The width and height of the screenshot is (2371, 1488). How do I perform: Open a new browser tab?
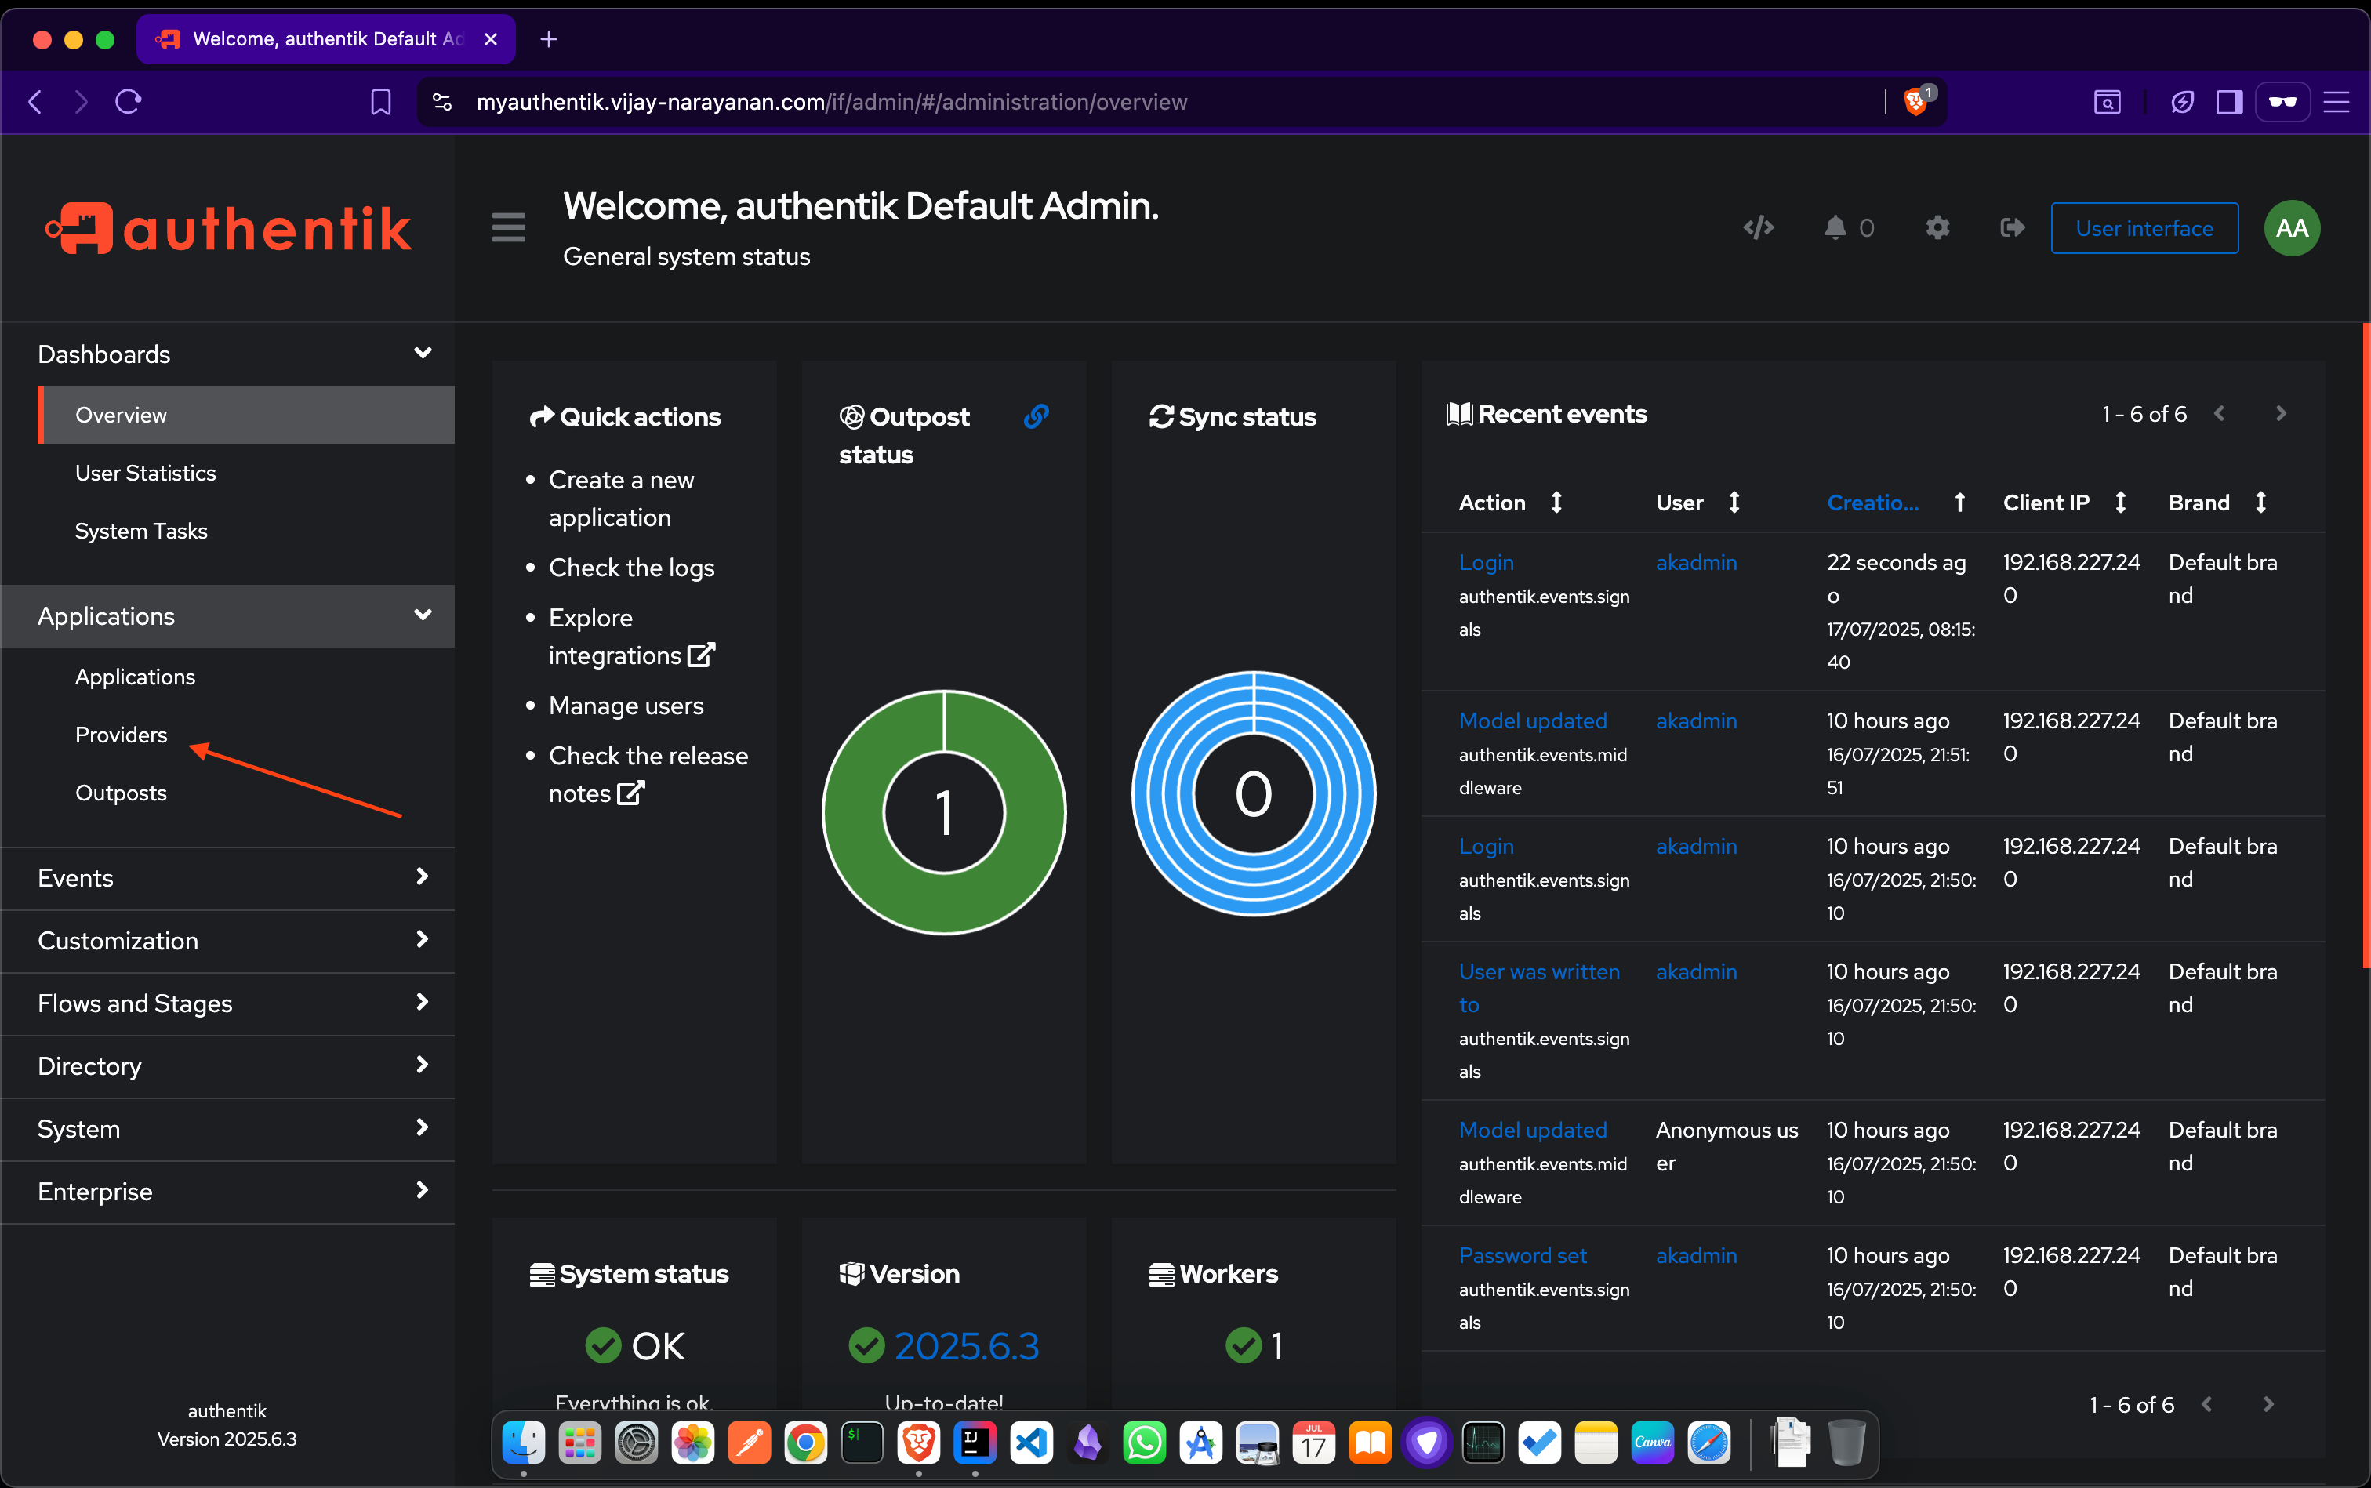point(548,39)
